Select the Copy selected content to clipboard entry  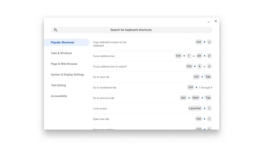click(109, 44)
